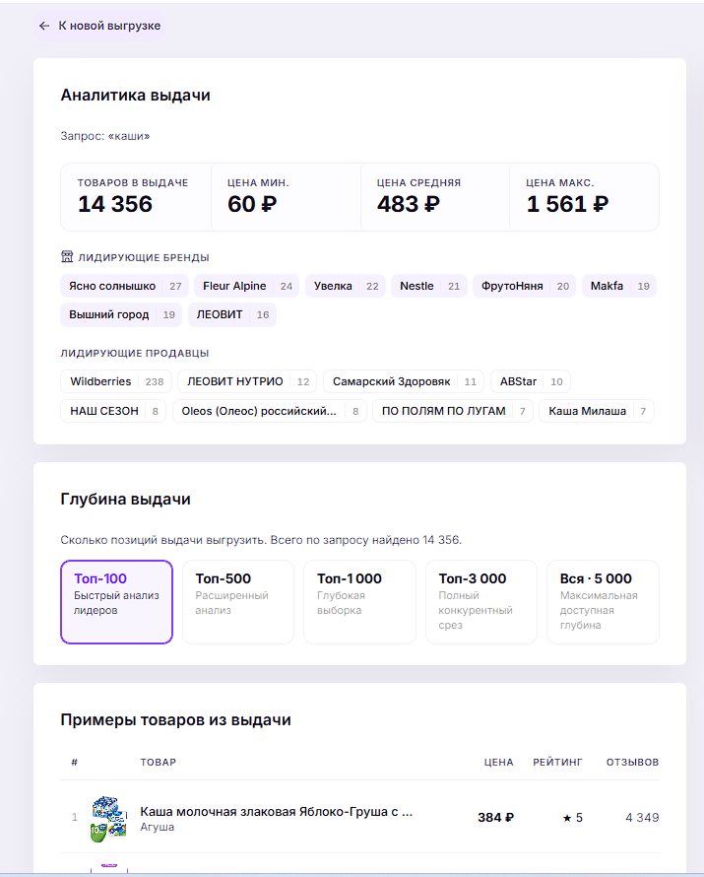Viewport: 704px width, 877px height.
Task: Click the 'Запрос: «каши»' query text
Action: pos(105,136)
